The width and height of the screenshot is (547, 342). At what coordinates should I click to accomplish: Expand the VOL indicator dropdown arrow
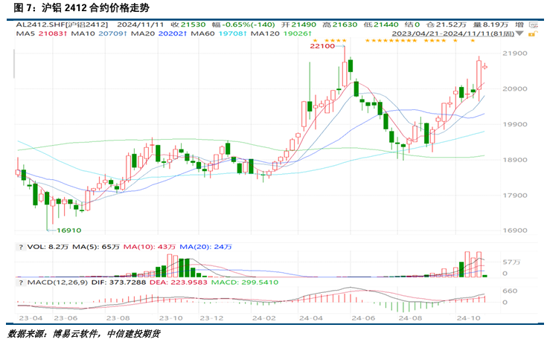19,245
